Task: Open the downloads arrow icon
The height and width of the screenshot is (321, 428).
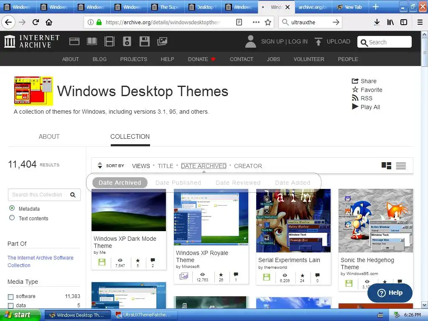Action: coord(377,23)
